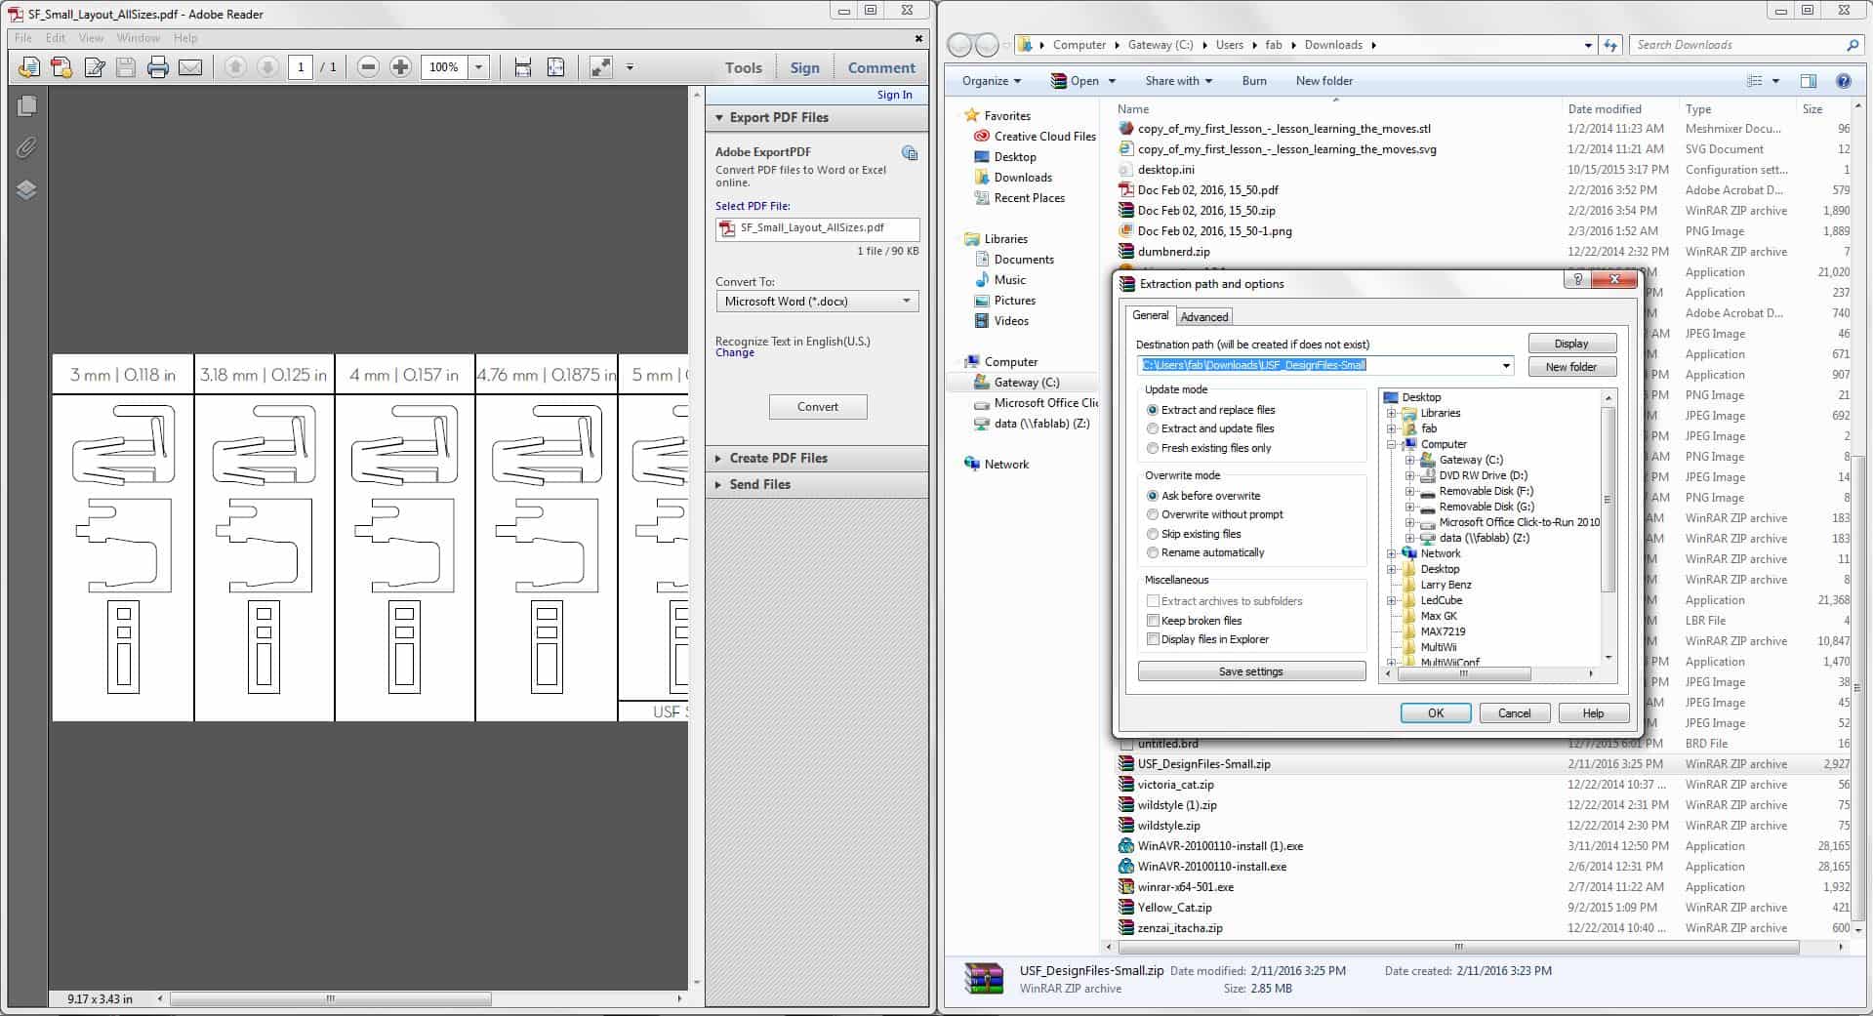This screenshot has height=1016, width=1873.
Task: Enable Display files in Explorer checkbox
Action: pyautogui.click(x=1154, y=639)
